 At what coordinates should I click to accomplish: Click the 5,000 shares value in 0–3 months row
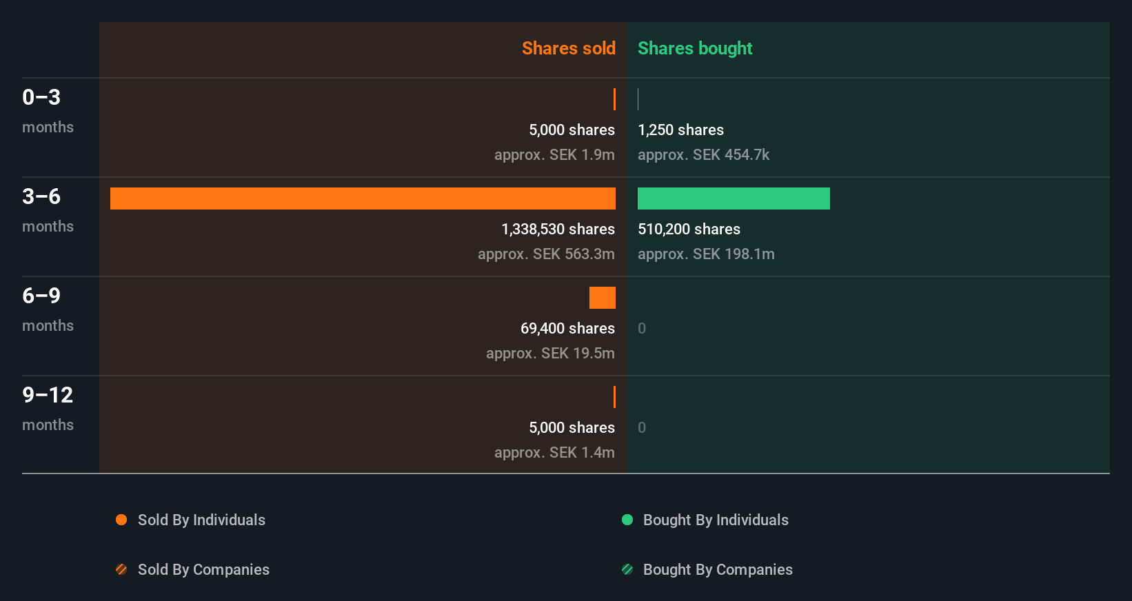(572, 130)
